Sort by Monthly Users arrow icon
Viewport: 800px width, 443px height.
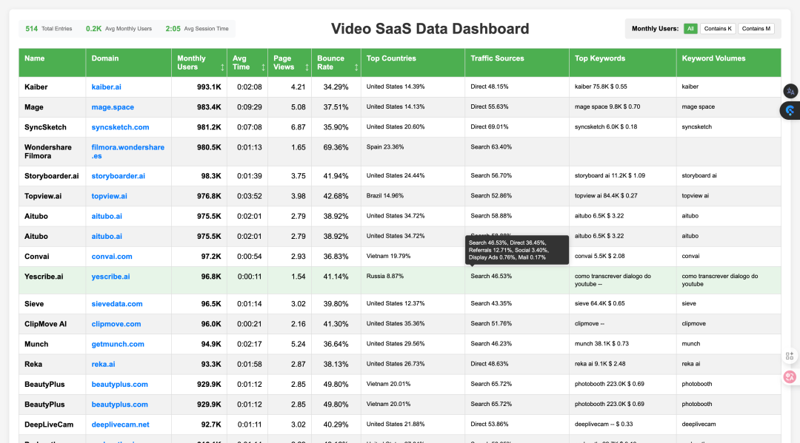pyautogui.click(x=222, y=67)
